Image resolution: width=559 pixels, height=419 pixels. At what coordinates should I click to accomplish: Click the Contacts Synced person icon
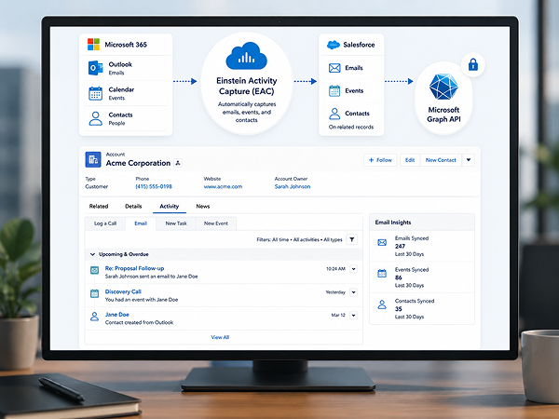point(382,304)
